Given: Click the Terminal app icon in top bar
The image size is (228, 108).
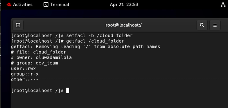Looking at the screenshot, I should point(46,5).
